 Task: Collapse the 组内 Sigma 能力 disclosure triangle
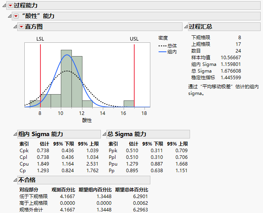point(15,134)
